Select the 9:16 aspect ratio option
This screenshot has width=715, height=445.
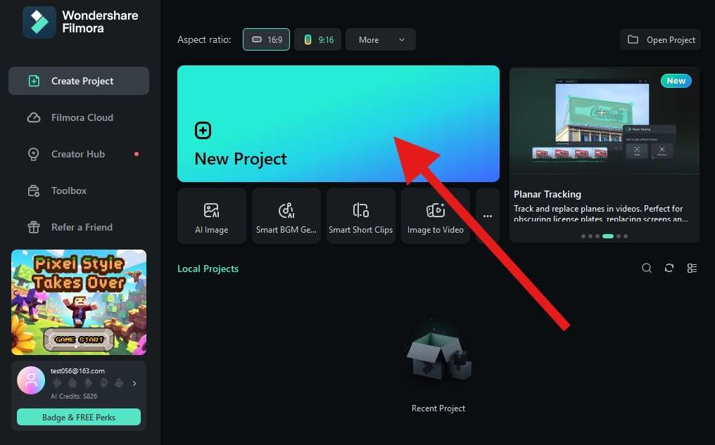point(318,39)
